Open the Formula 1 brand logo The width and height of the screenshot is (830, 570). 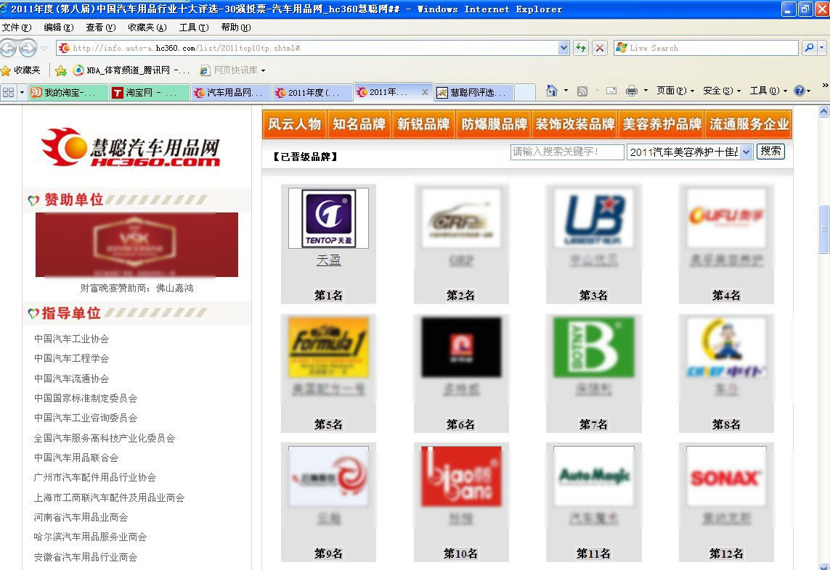pos(328,347)
